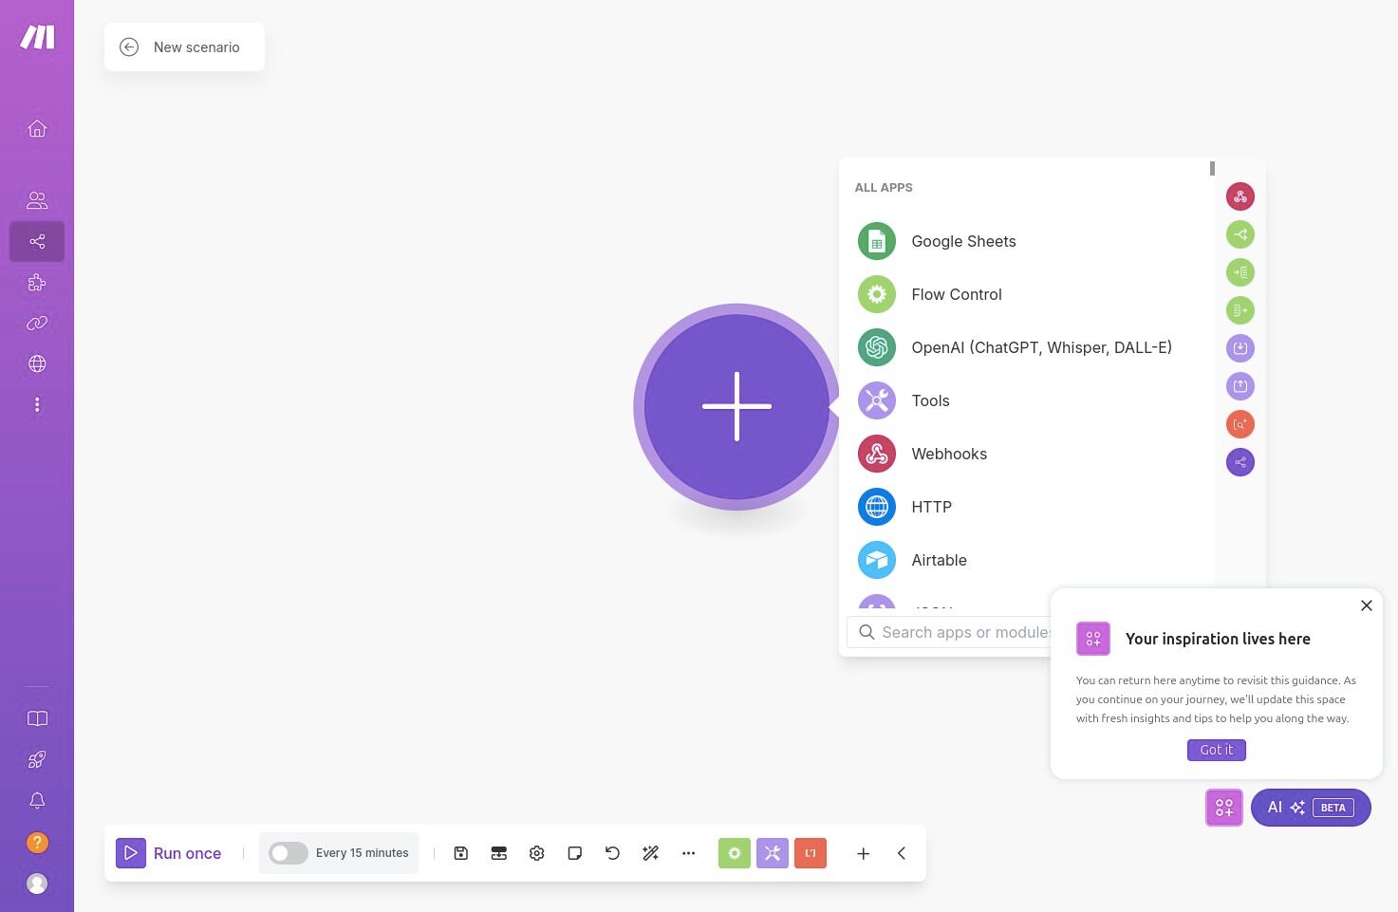The height and width of the screenshot is (912, 1398).
Task: Open the notifications bell in the sidebar
Action: click(37, 801)
